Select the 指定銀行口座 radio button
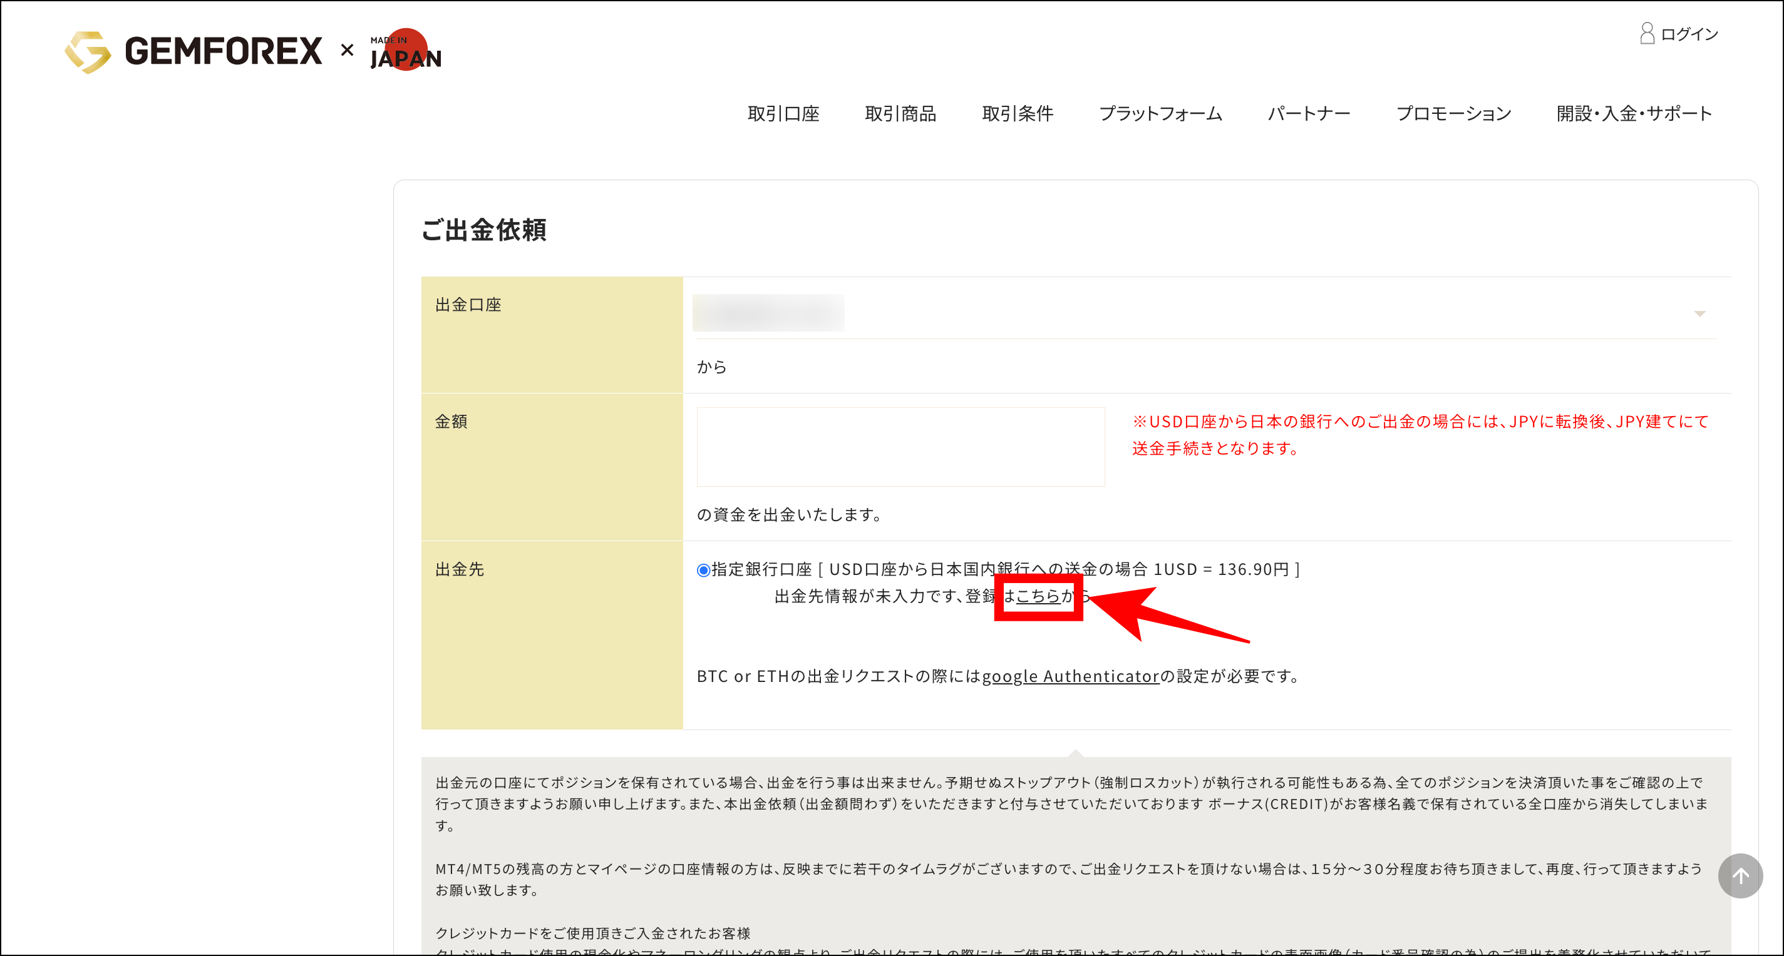The height and width of the screenshot is (956, 1784). [x=703, y=570]
